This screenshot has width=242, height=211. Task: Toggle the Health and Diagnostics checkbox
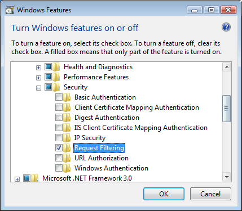click(48, 67)
